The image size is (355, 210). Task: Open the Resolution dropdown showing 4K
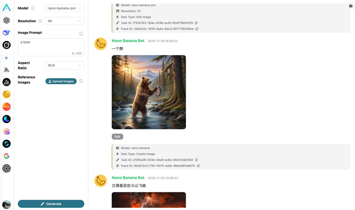64,21
